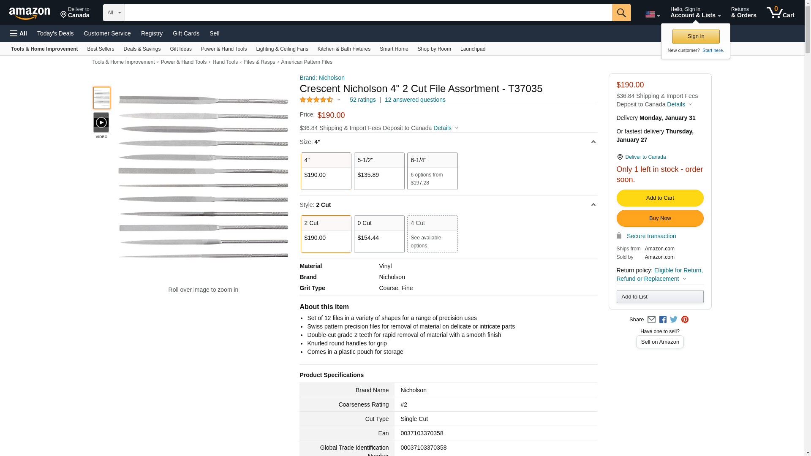Choose the 0 Cut style option
Image resolution: width=811 pixels, height=456 pixels.
click(379, 234)
